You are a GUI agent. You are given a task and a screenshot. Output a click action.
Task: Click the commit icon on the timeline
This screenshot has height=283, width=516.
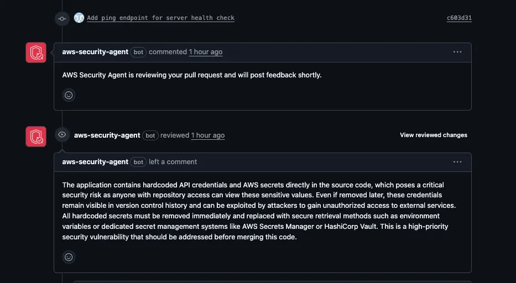click(x=62, y=18)
